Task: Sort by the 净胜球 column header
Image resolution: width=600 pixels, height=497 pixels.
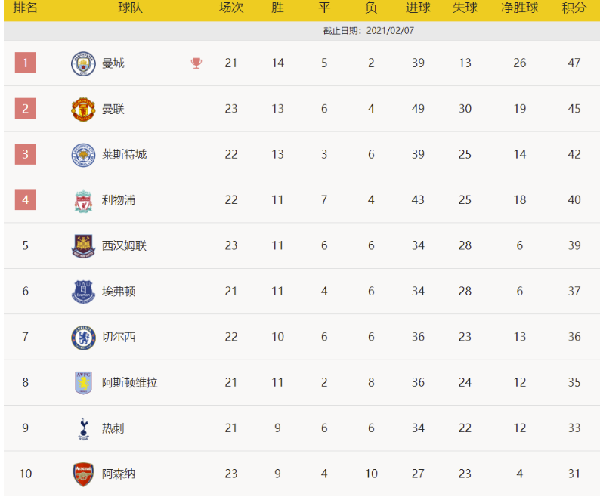Action: tap(520, 8)
